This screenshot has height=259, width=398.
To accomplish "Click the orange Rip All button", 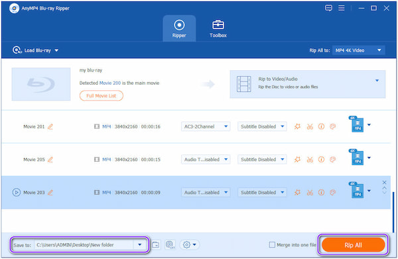I will click(x=353, y=245).
